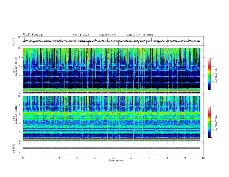Click the 'ch.3(V)' axis label
The image size is (229, 177).
(14, 149)
